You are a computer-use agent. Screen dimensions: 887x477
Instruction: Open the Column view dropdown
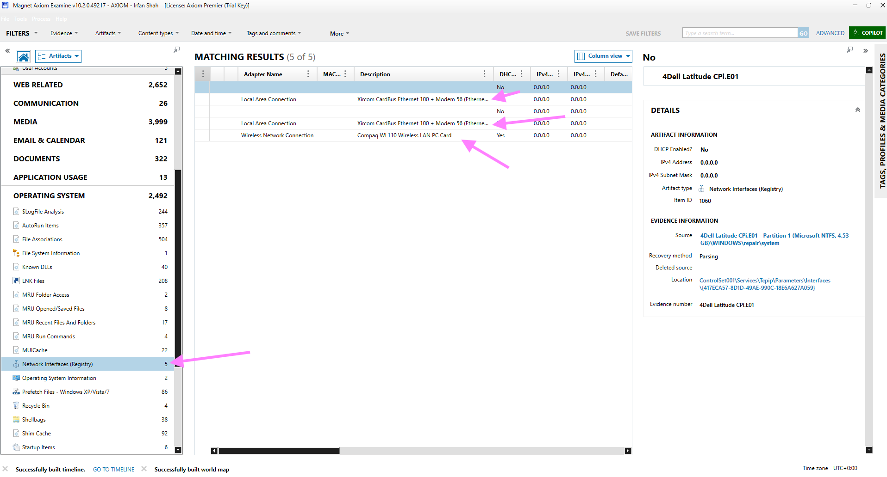(603, 56)
